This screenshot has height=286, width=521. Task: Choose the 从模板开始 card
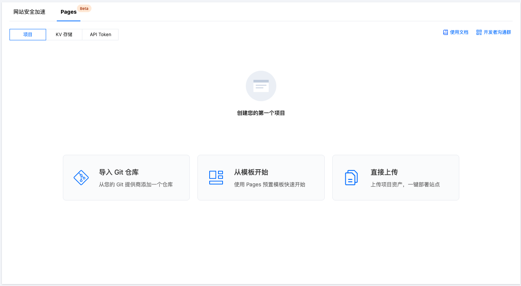[261, 178]
